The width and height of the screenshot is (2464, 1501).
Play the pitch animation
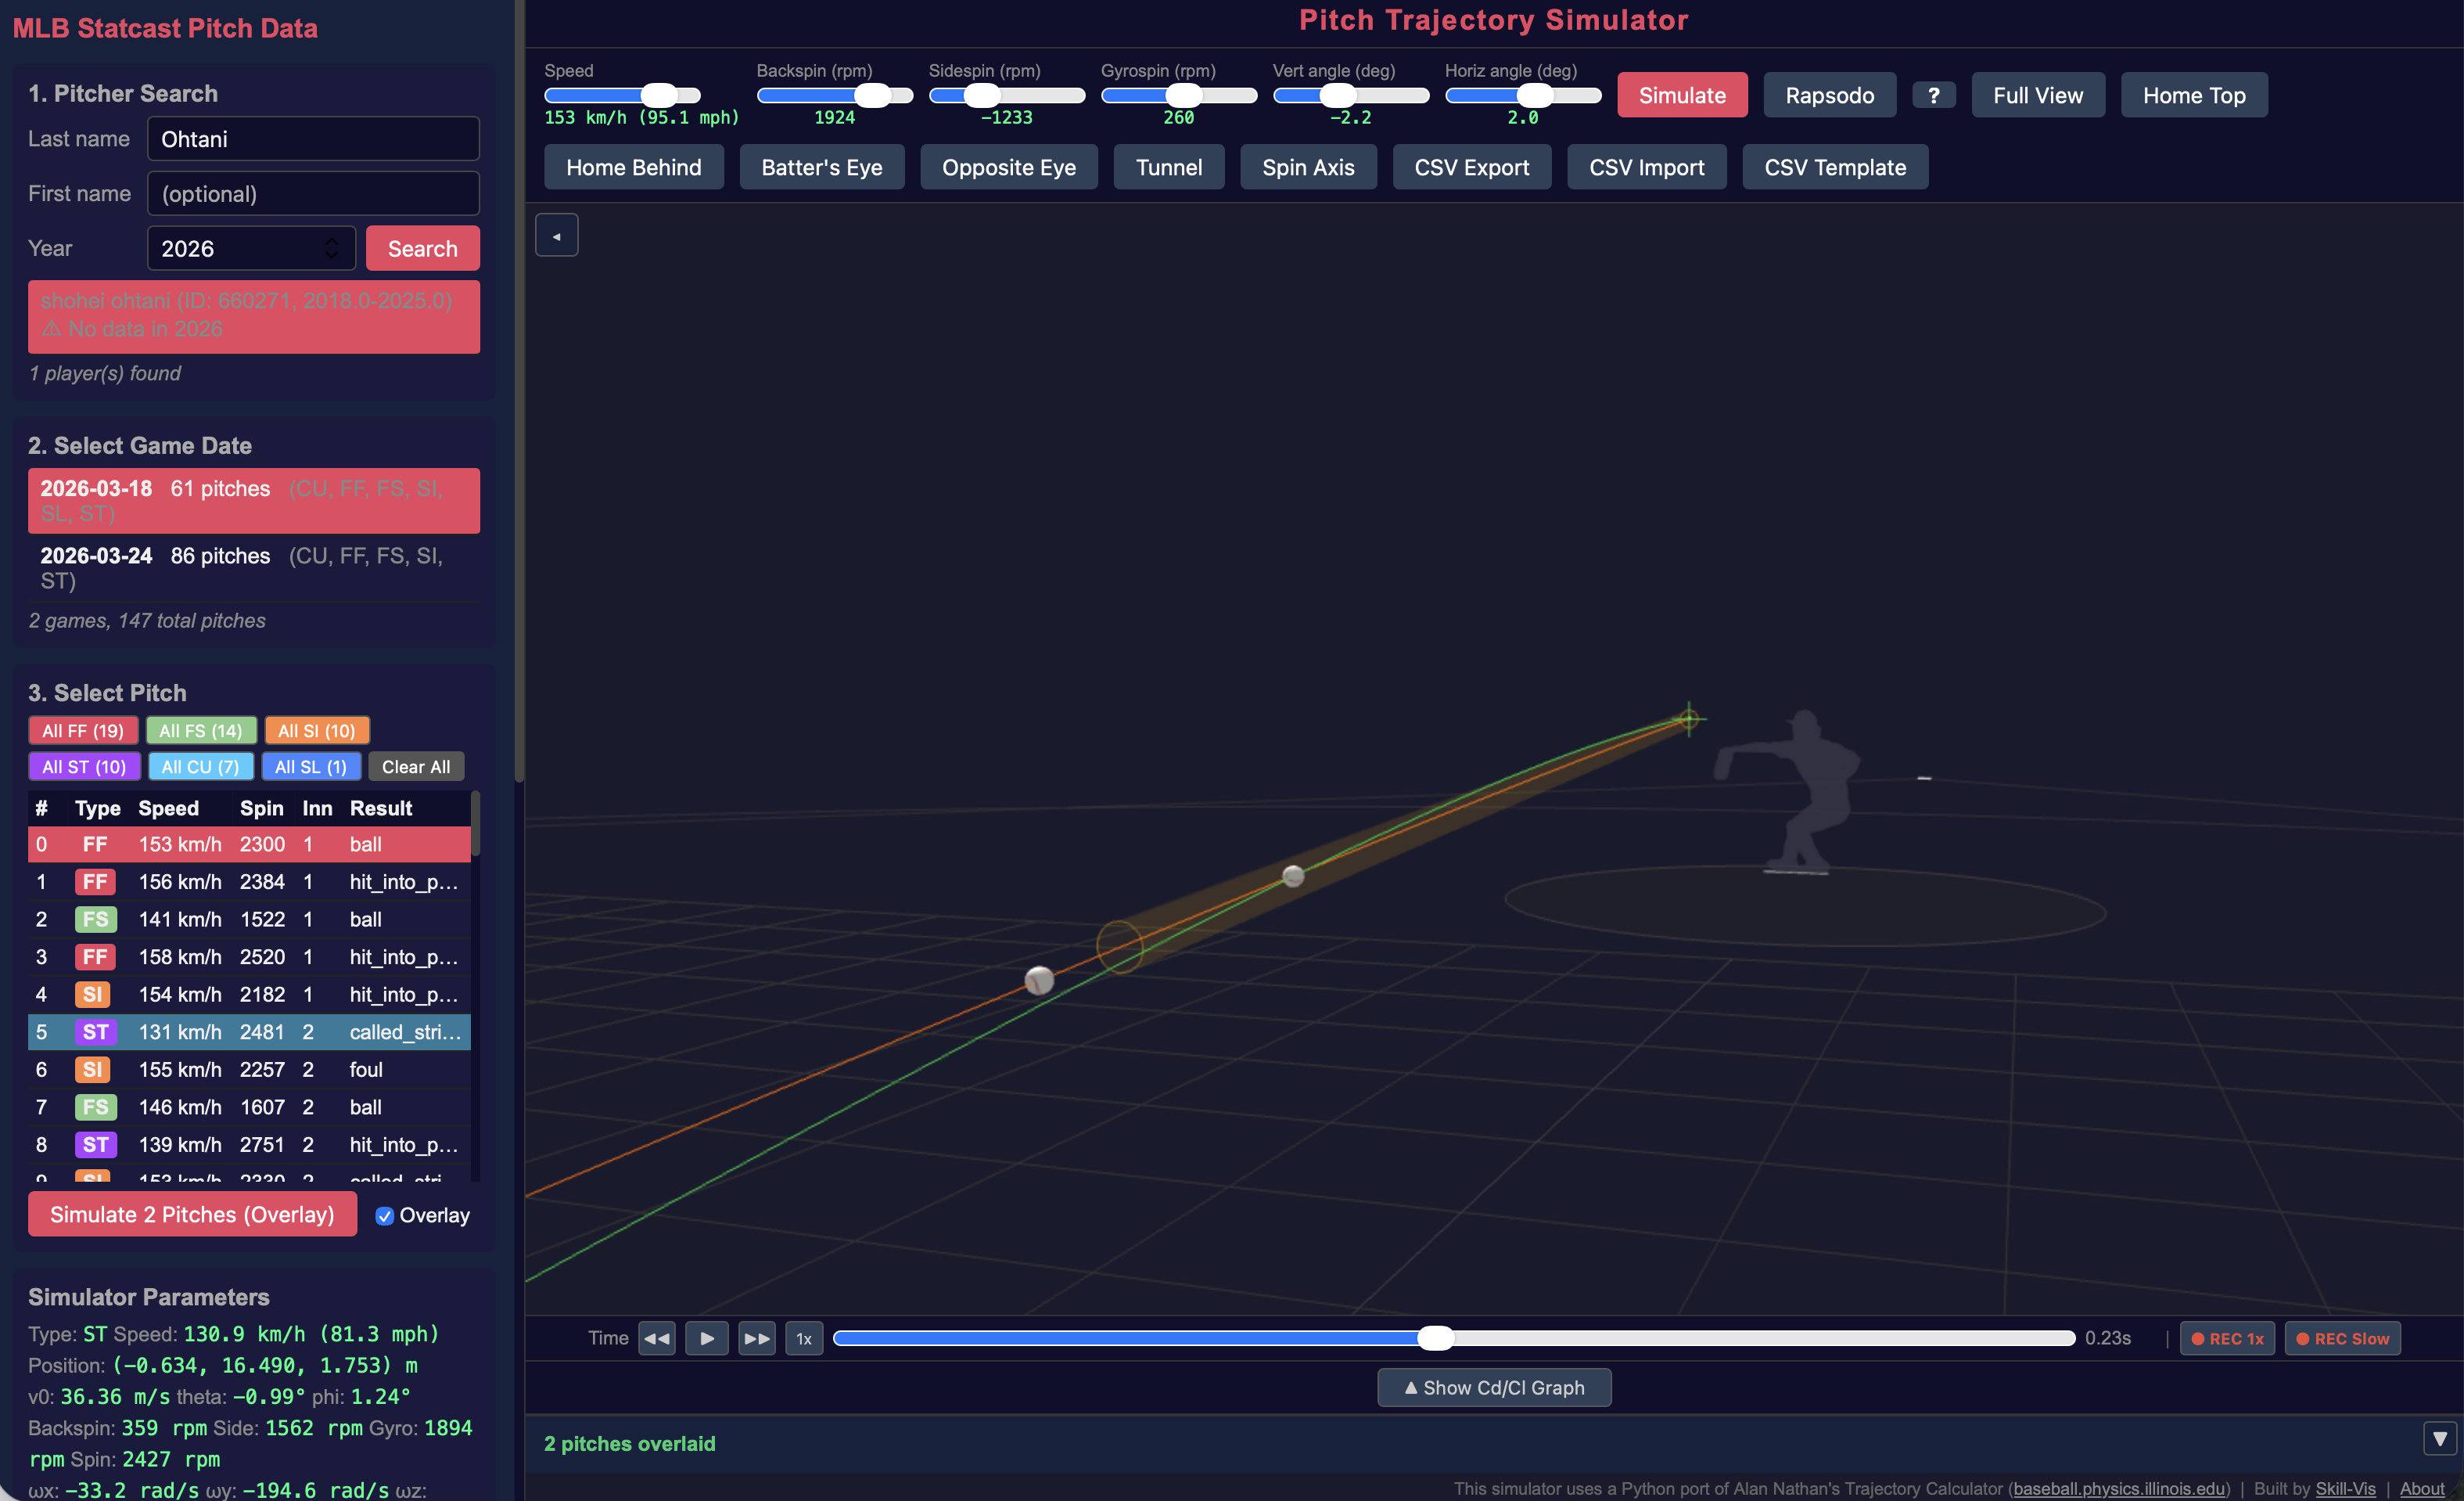tap(706, 1338)
